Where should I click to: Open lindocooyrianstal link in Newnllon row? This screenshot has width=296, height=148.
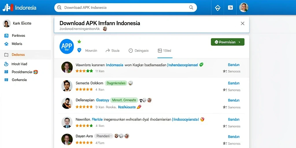tap(186, 119)
